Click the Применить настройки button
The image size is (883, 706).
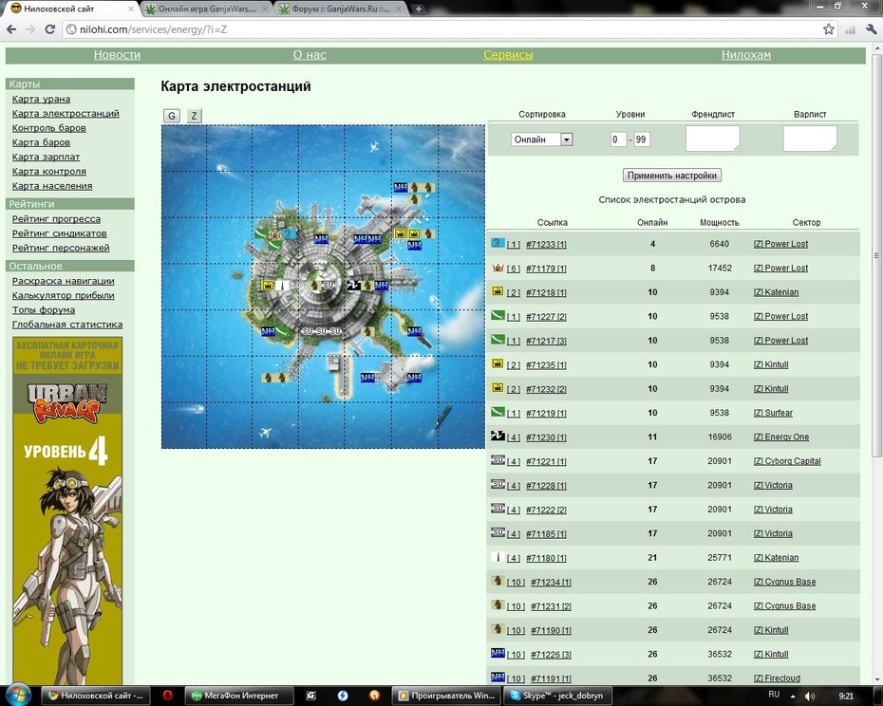[x=672, y=176]
